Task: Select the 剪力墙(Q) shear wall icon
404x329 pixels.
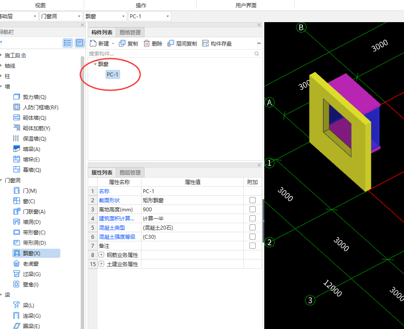Action: click(x=16, y=97)
